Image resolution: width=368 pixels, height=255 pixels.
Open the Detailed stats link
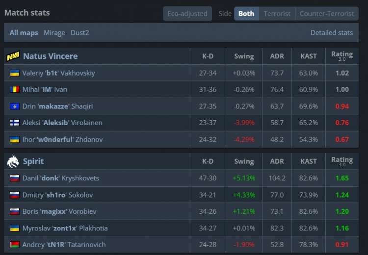point(331,33)
